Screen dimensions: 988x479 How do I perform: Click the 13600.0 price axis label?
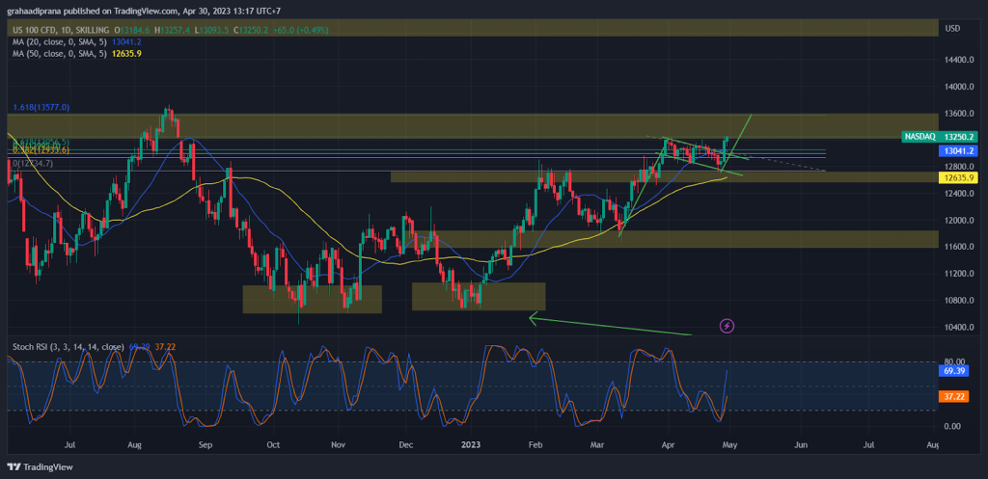[x=959, y=114]
